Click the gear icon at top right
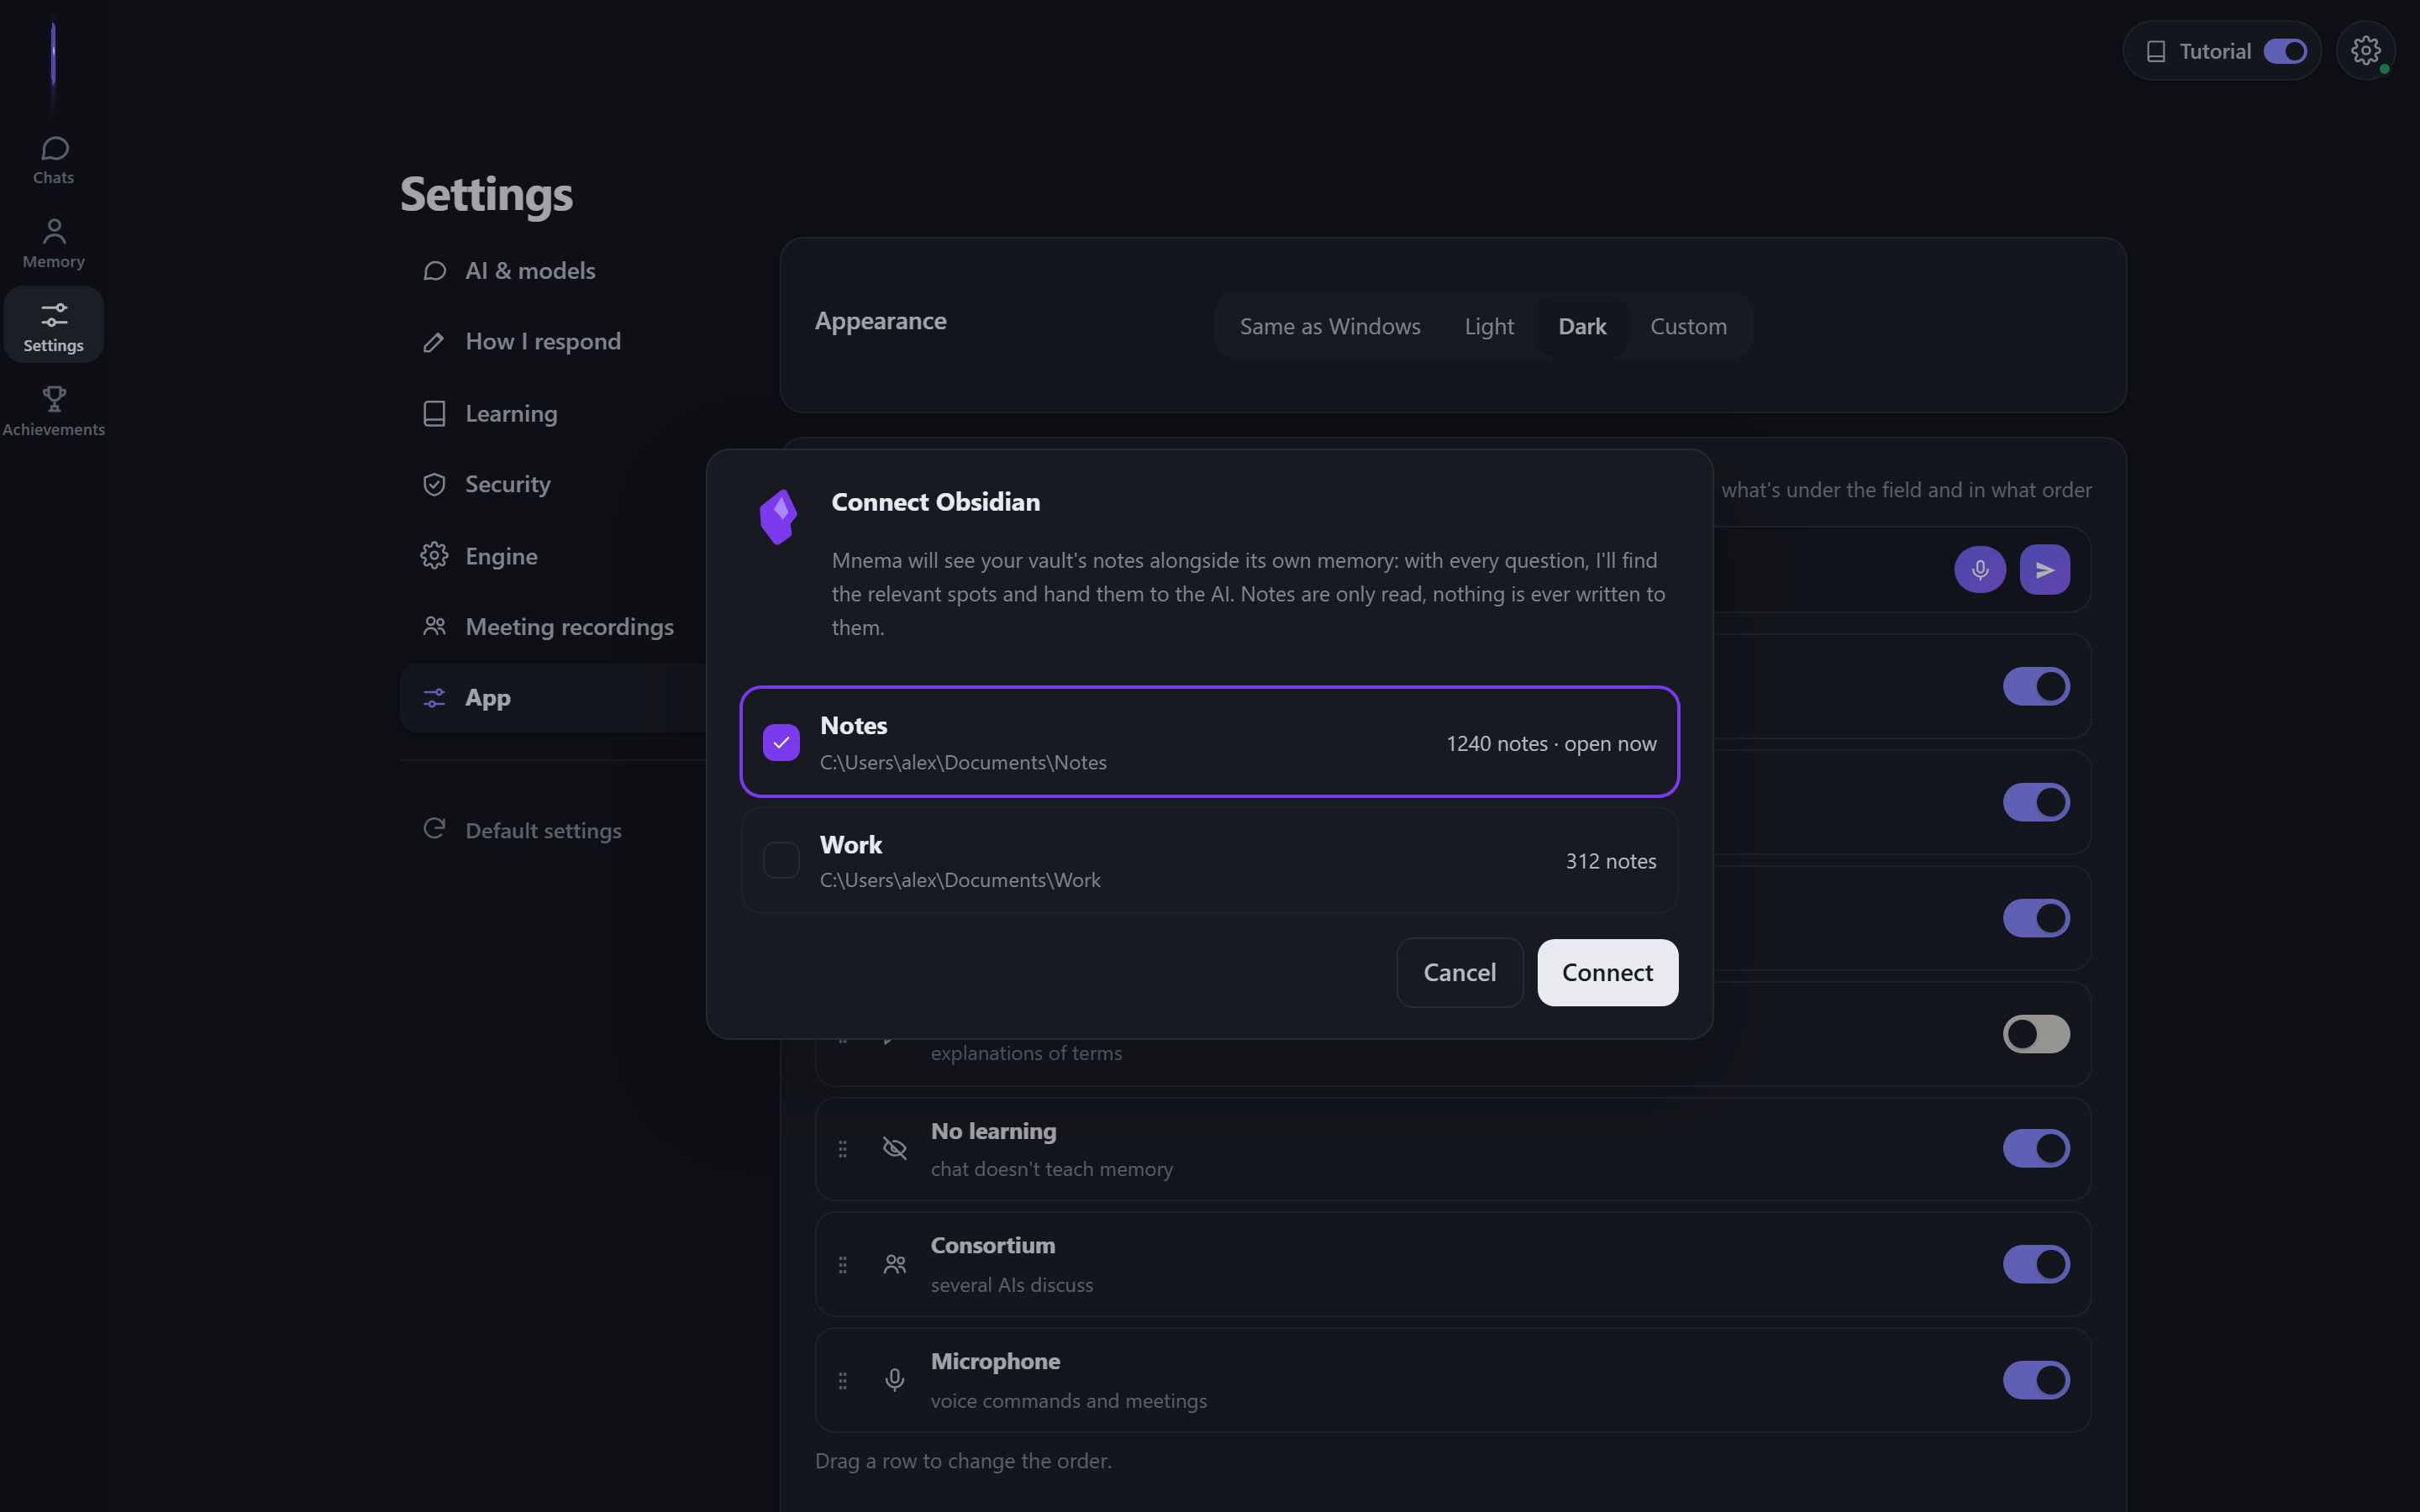 2365,50
